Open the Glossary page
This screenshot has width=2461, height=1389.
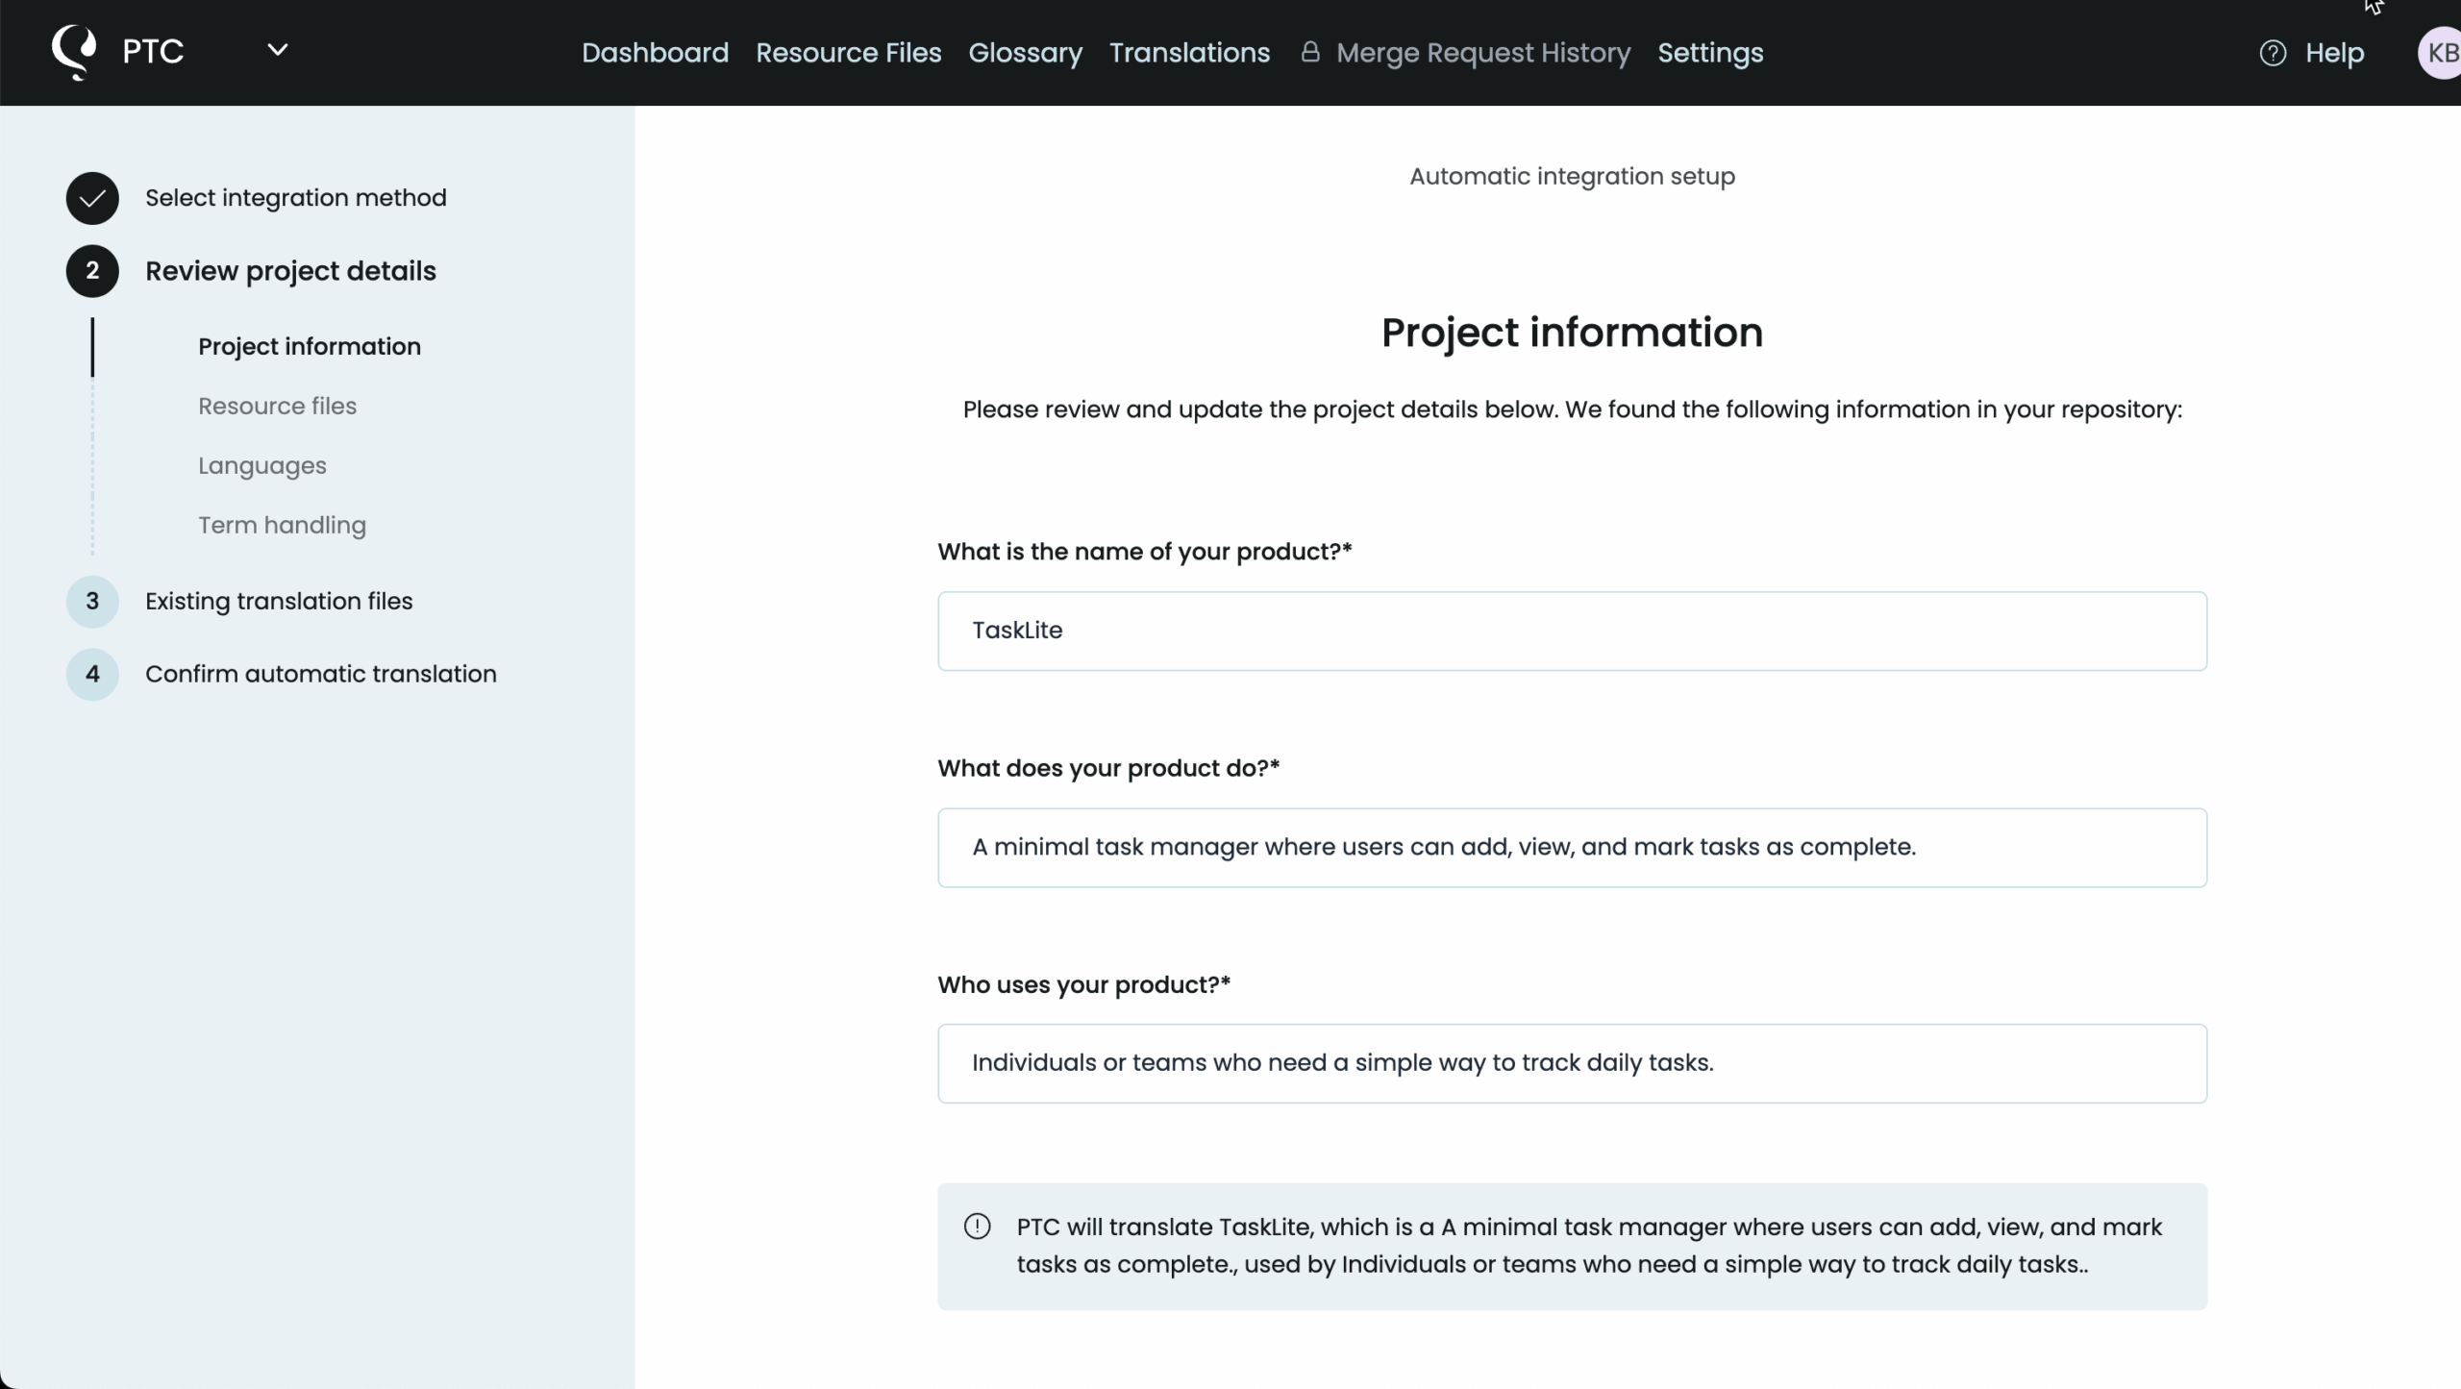click(x=1025, y=53)
